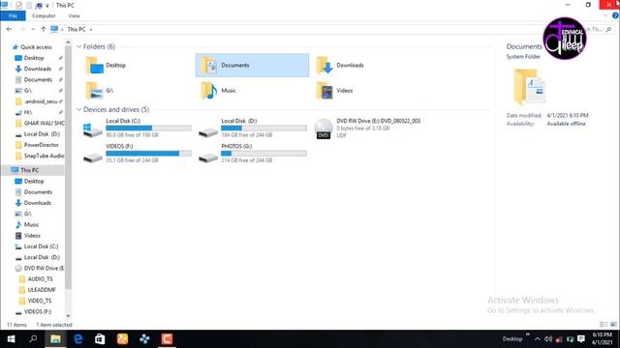This screenshot has height=348, width=620.
Task: Open H:\ in Quick access
Action: coord(23,112)
